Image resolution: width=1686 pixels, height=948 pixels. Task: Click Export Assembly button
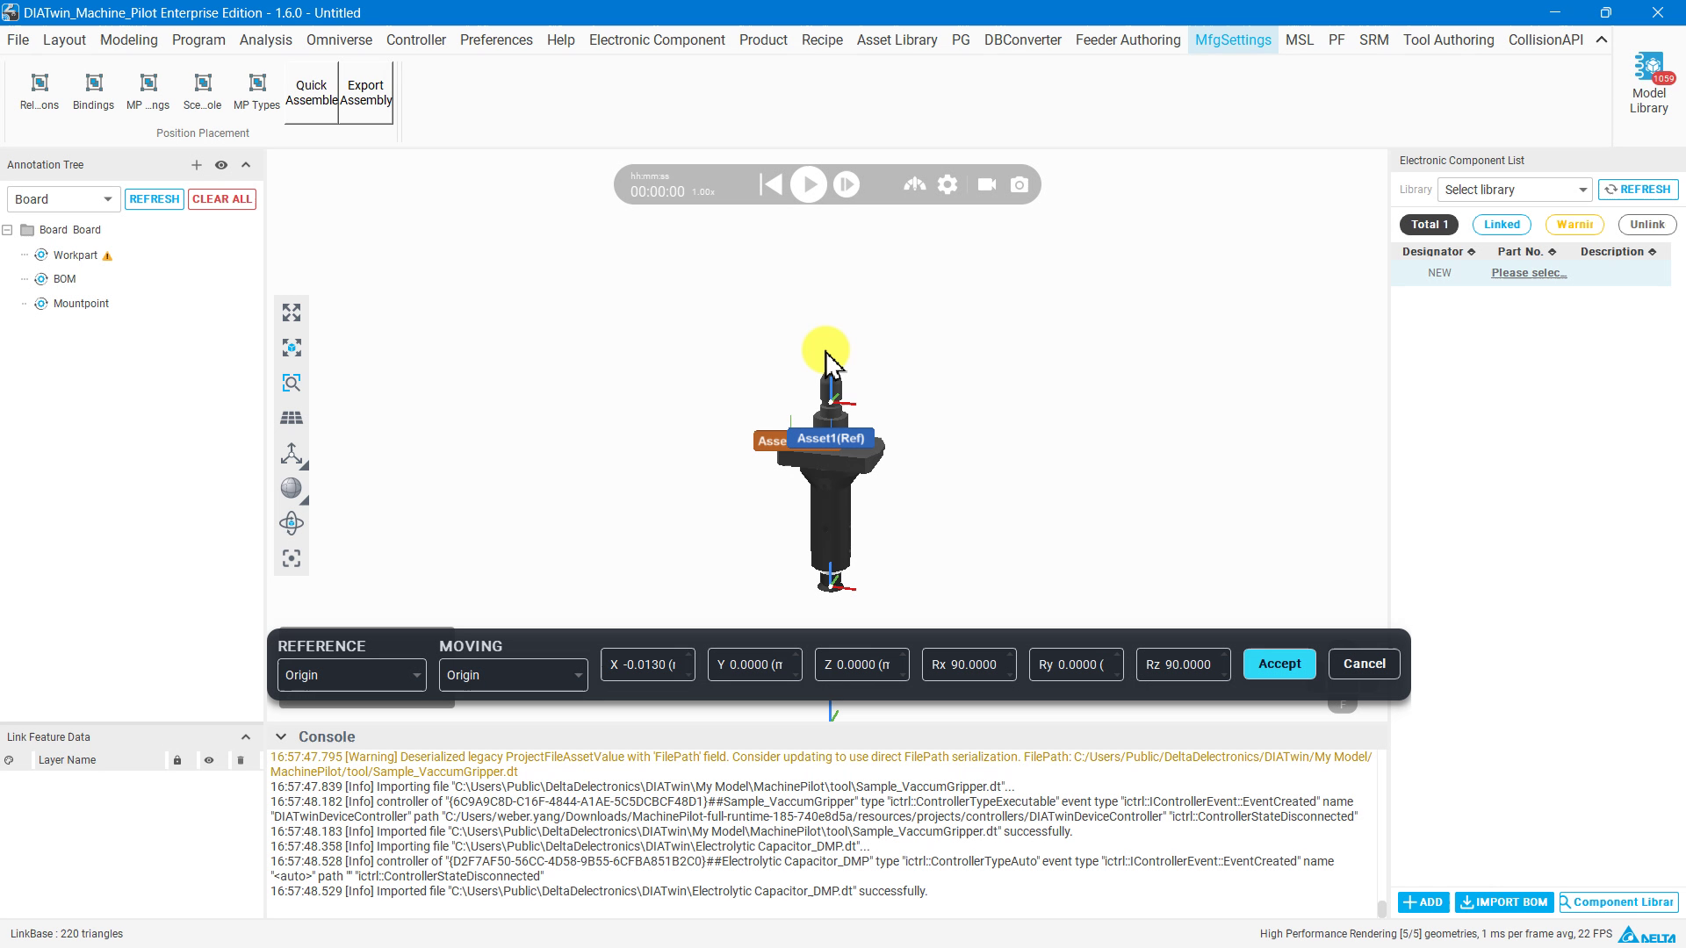[x=365, y=92]
